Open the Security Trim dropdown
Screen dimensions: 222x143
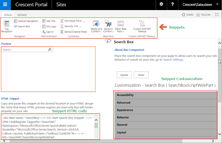(x=71, y=26)
